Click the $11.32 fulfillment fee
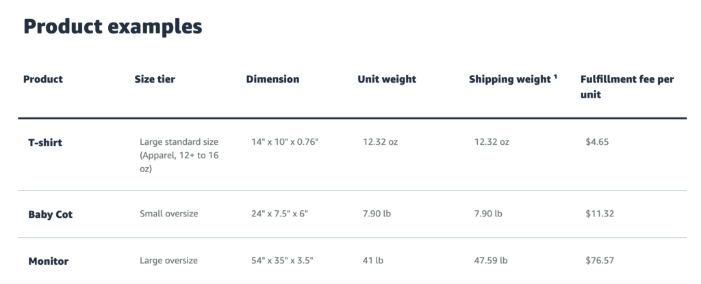 pyautogui.click(x=600, y=214)
